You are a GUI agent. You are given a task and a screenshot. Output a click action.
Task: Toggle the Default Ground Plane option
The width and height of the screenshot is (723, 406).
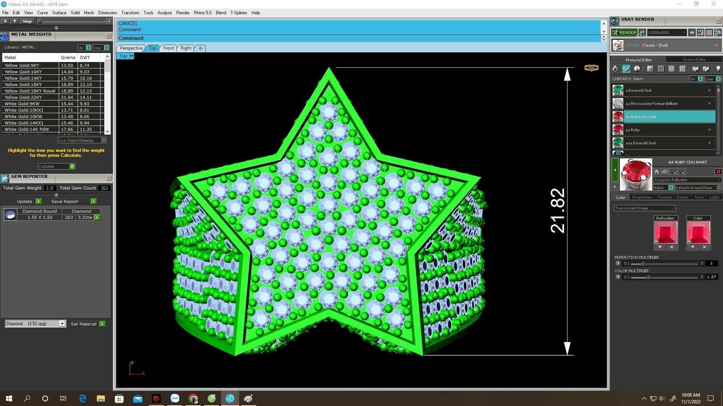click(718, 188)
